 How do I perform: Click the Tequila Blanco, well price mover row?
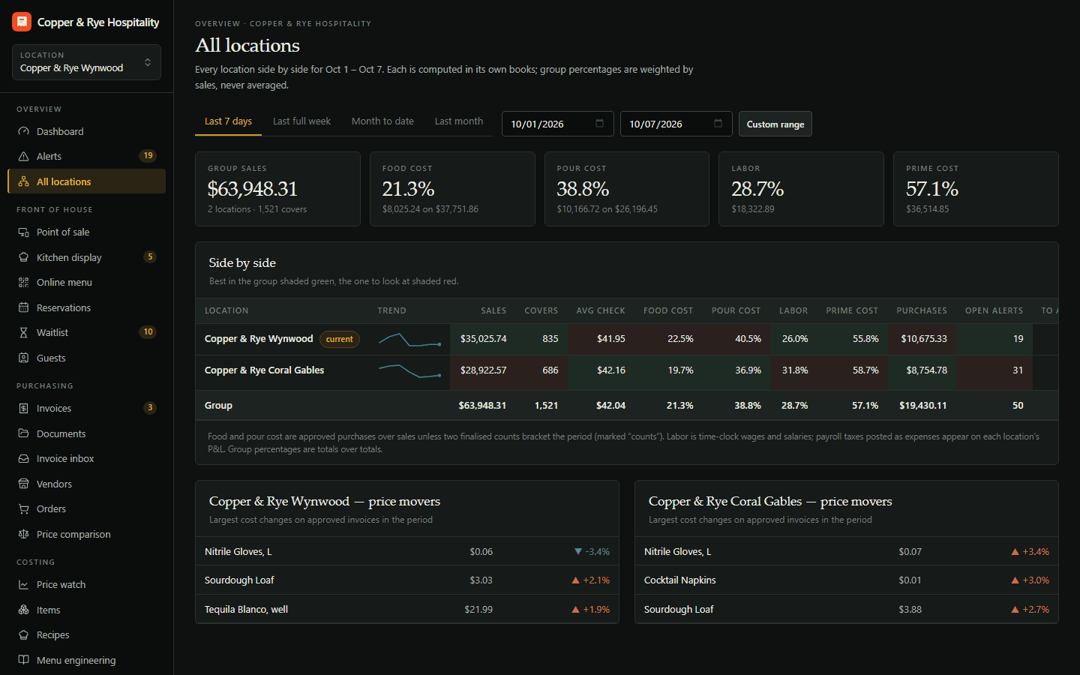pyautogui.click(x=407, y=609)
